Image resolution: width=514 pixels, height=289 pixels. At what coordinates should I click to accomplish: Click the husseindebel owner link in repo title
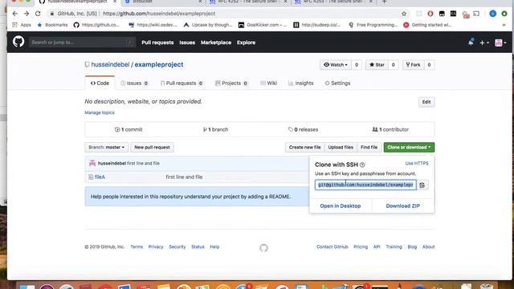pyautogui.click(x=110, y=64)
